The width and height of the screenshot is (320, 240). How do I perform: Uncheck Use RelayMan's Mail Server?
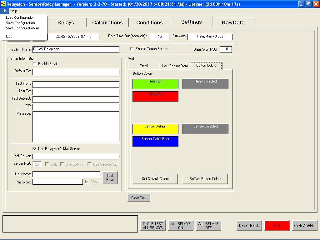(x=35, y=149)
